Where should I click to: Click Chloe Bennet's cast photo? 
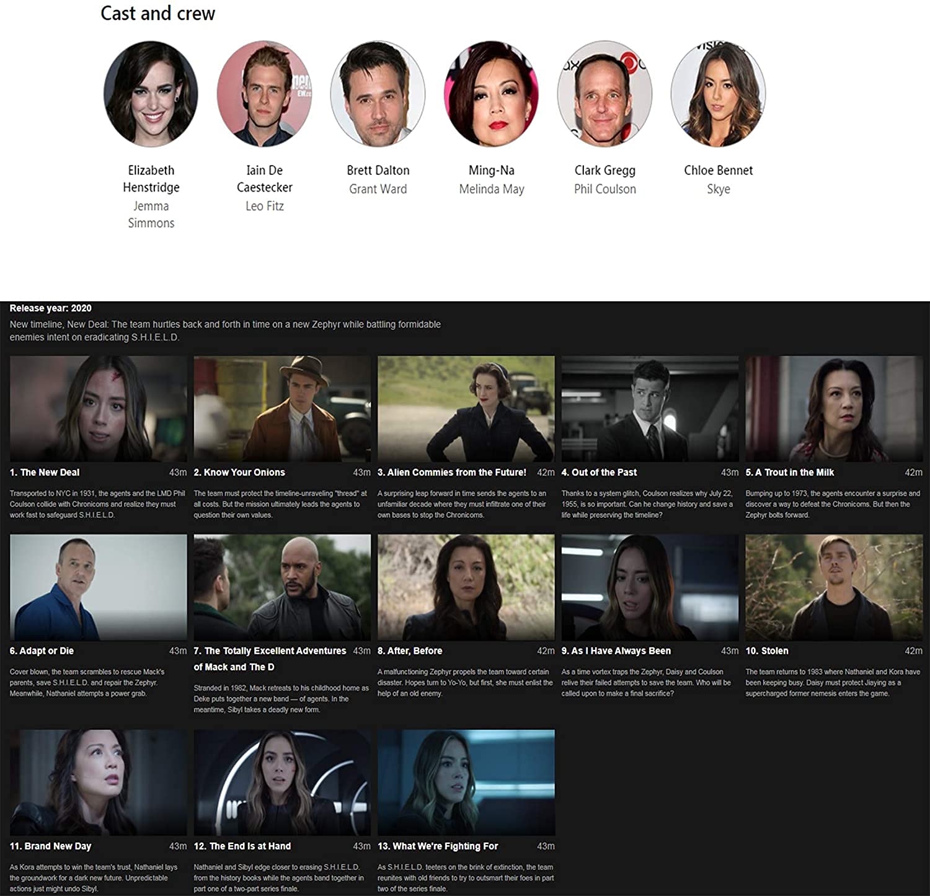718,94
